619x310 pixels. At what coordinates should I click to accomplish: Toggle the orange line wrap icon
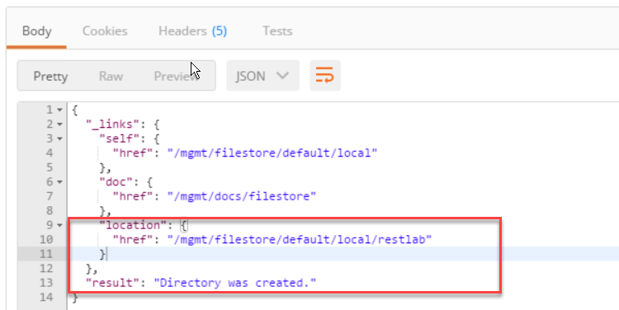(325, 76)
